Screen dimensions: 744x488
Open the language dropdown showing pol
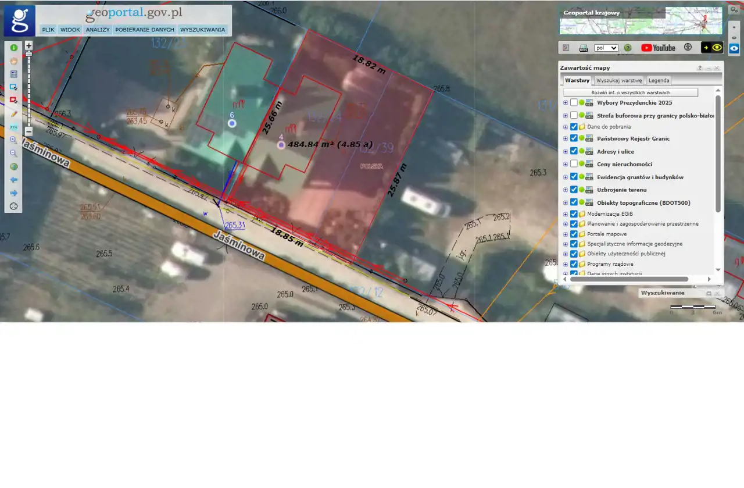point(606,48)
